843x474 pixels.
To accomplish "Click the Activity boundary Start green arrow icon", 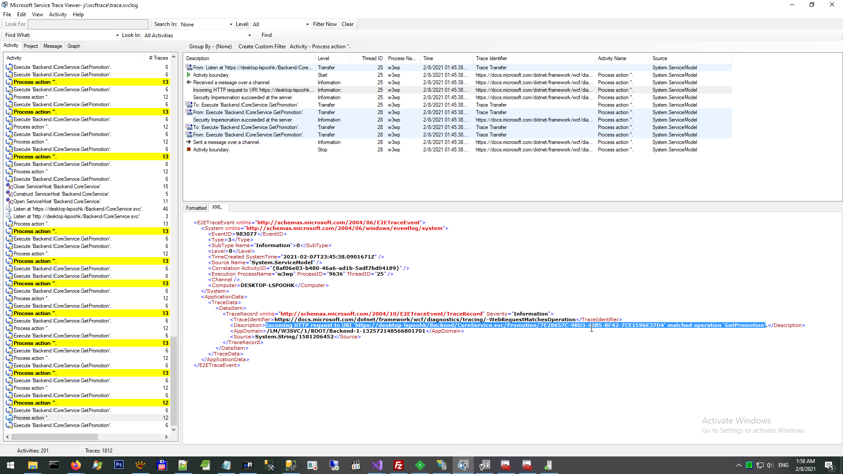I will [x=189, y=75].
